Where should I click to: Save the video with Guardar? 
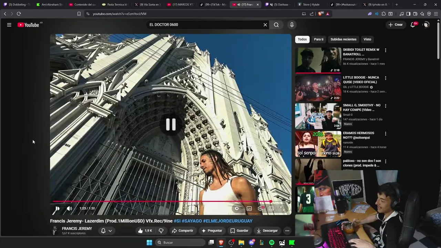tap(239, 231)
